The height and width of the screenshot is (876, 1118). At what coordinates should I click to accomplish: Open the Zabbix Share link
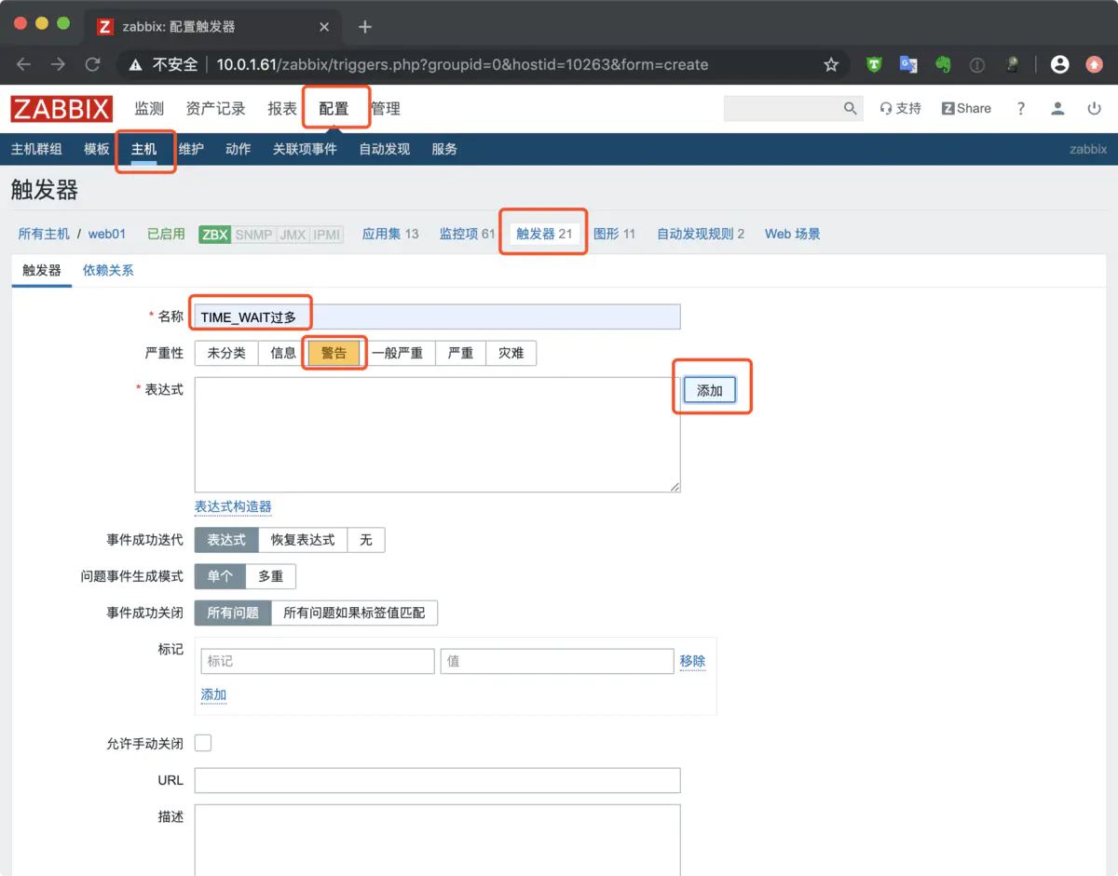coord(966,108)
